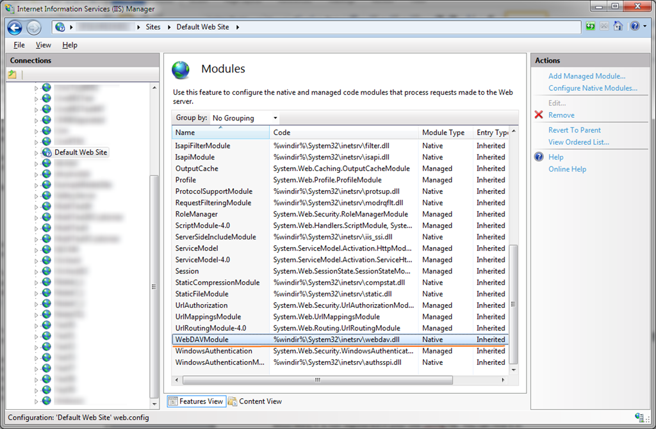Screen dimensions: 656x429
Task: Open the File menu
Action: [19, 45]
